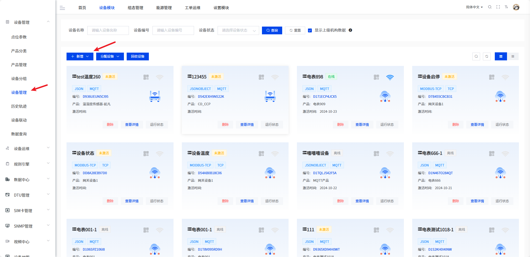Show QR code for 111 device
The height and width of the screenshot is (257, 530).
click(x=376, y=230)
